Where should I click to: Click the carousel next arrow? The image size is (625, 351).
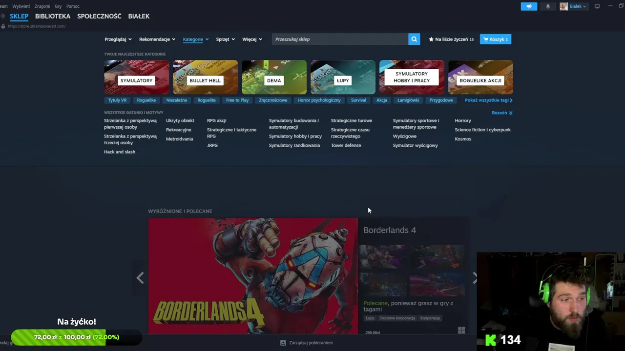pos(475,277)
